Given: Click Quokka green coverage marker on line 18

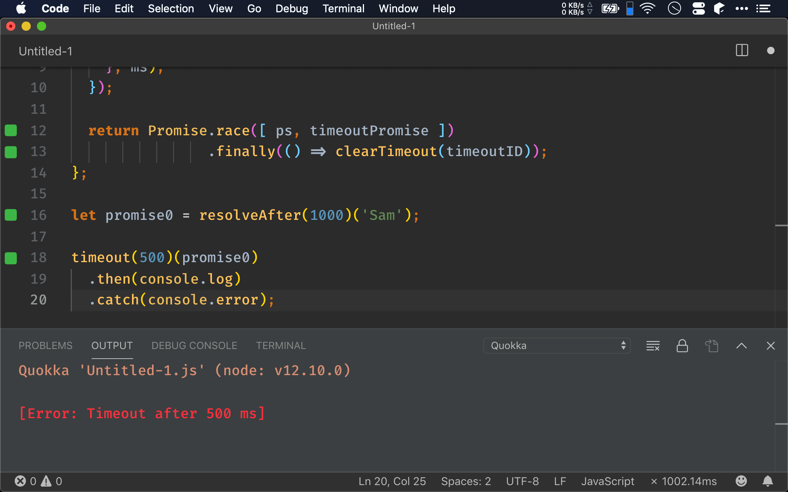Looking at the screenshot, I should [x=11, y=258].
